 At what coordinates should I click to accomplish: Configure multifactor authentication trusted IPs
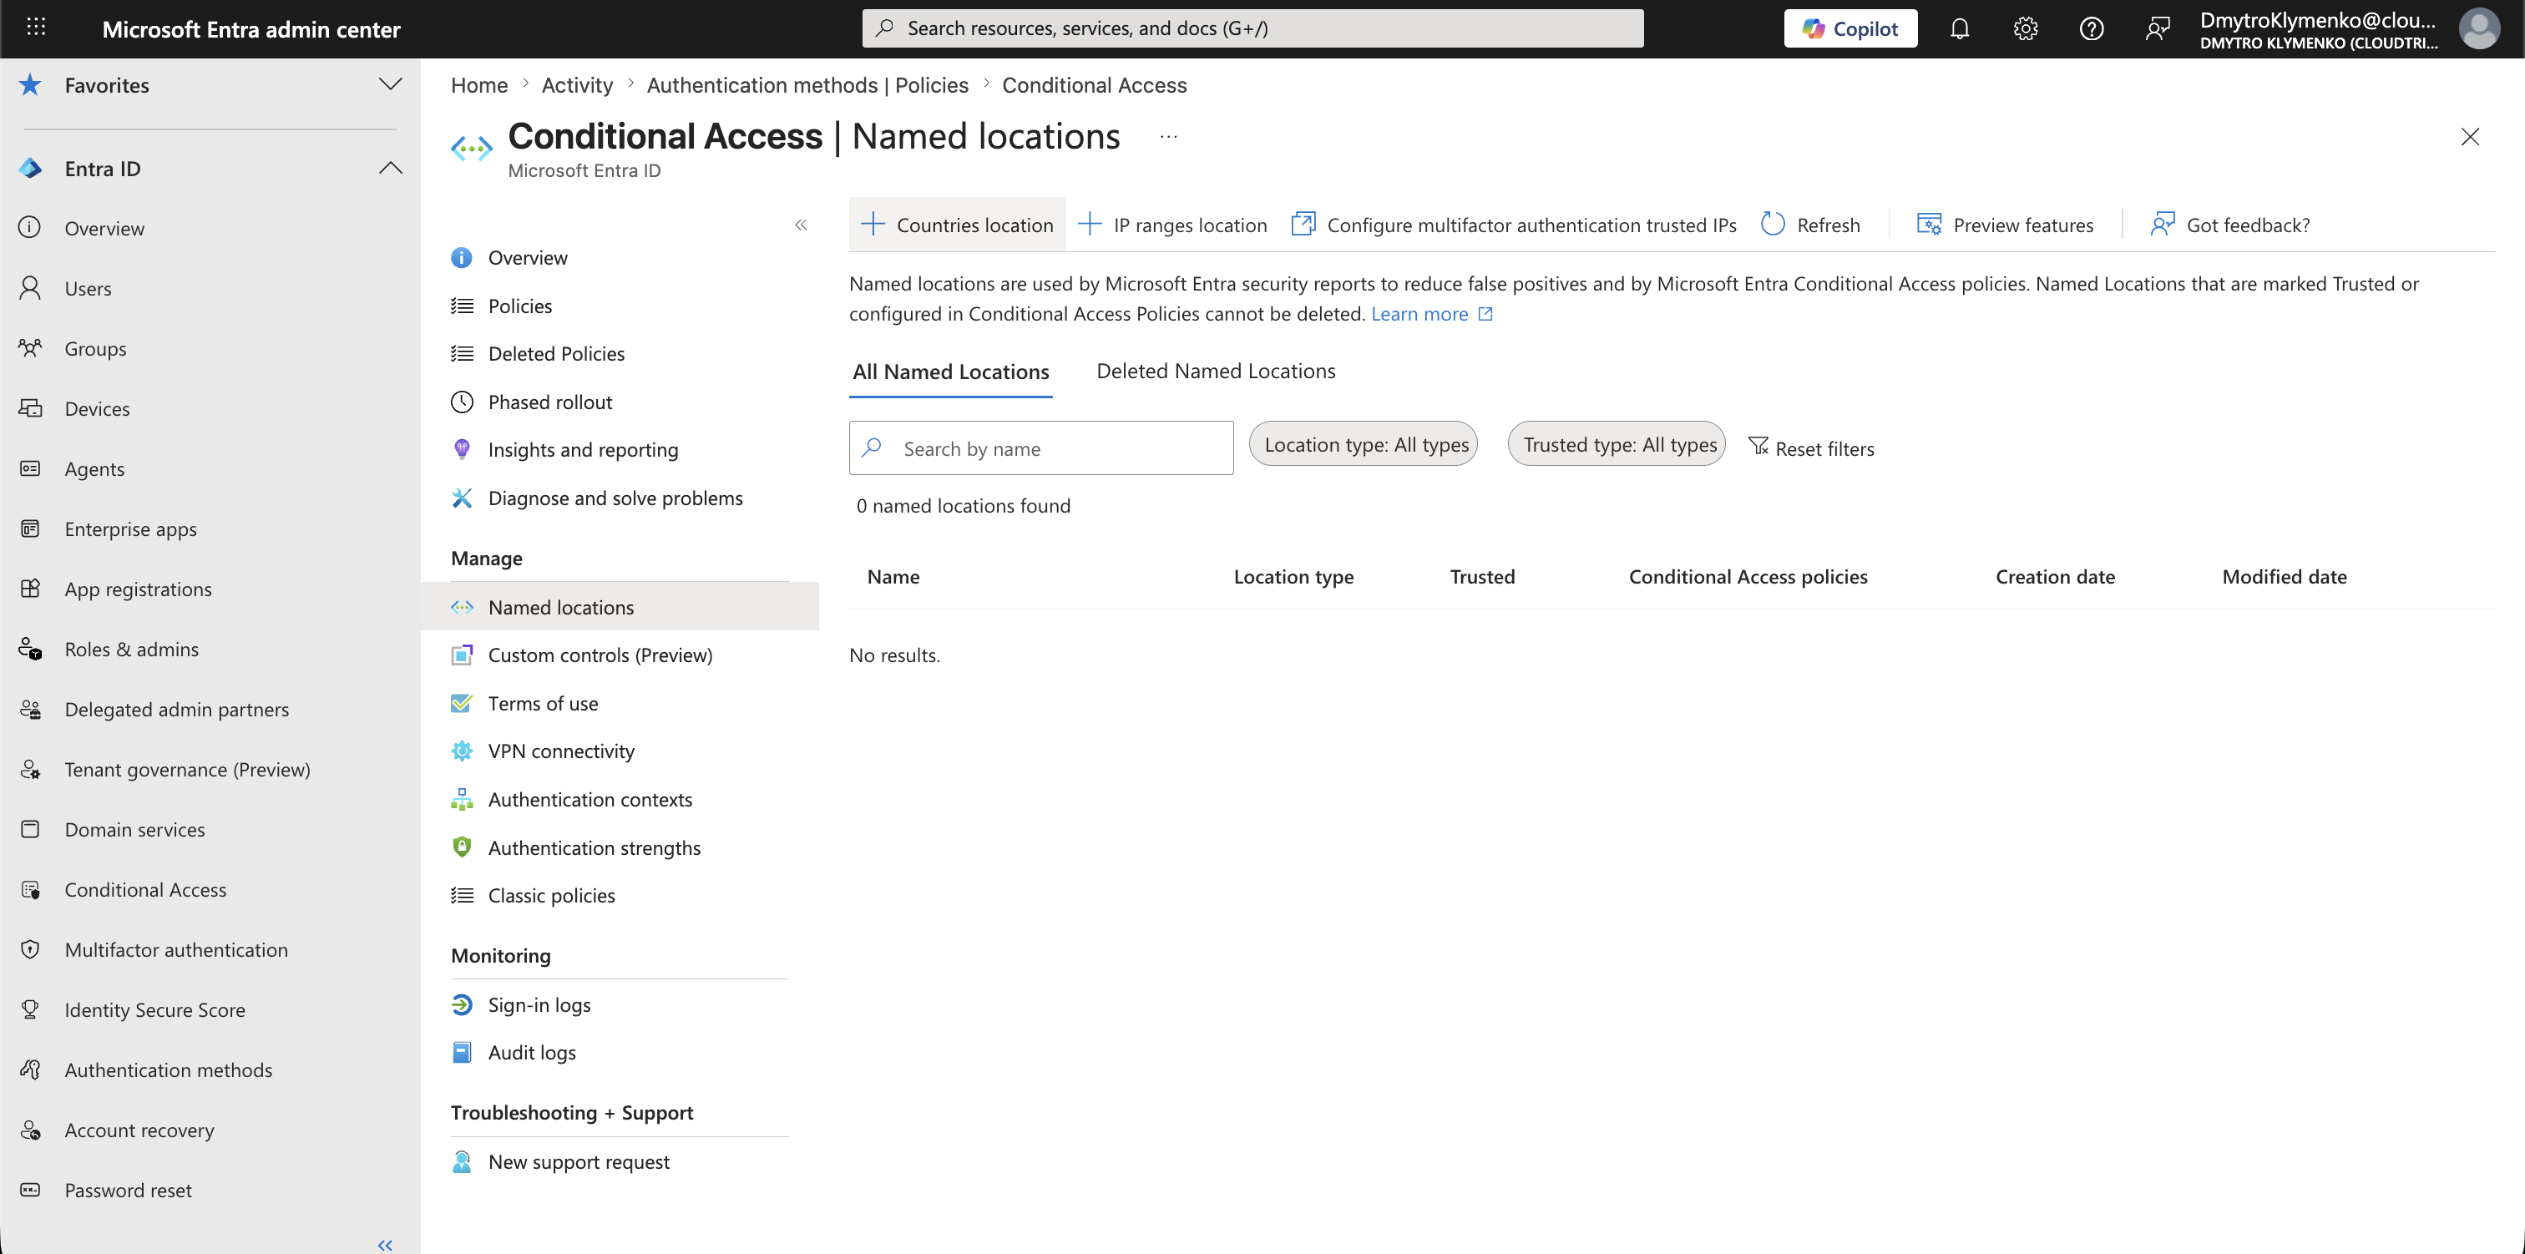[x=1514, y=225]
